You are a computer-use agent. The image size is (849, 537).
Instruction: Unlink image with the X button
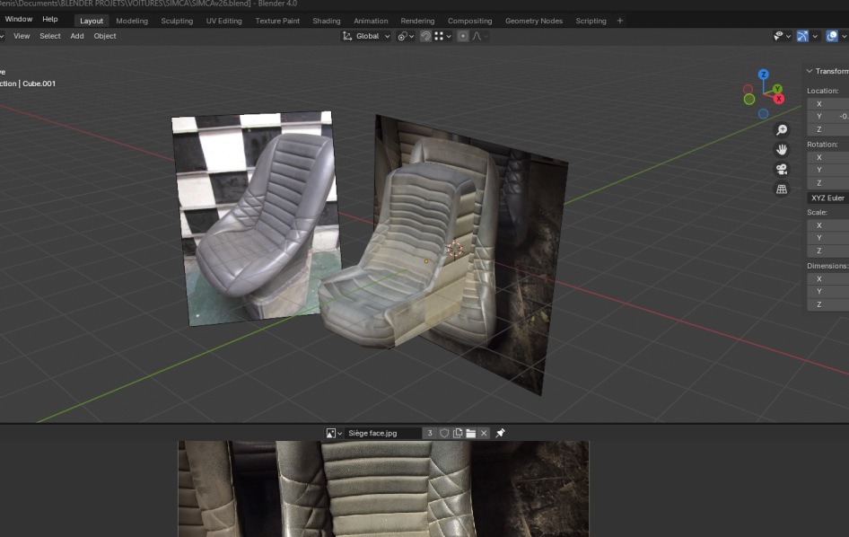coord(484,433)
